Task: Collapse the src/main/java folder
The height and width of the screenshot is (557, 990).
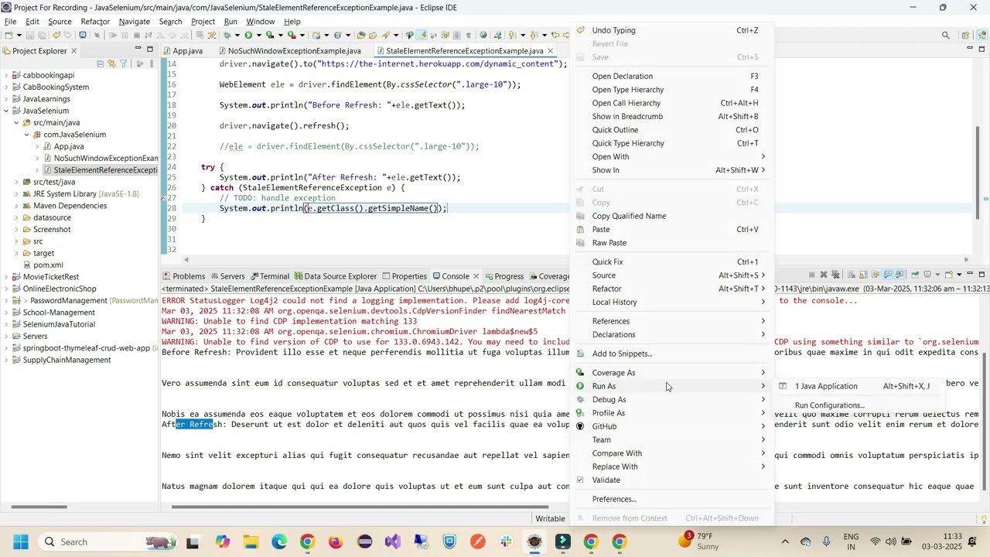Action: coord(17,123)
